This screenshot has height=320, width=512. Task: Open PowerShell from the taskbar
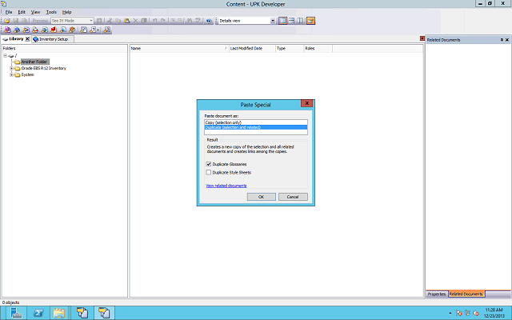pyautogui.click(x=38, y=313)
